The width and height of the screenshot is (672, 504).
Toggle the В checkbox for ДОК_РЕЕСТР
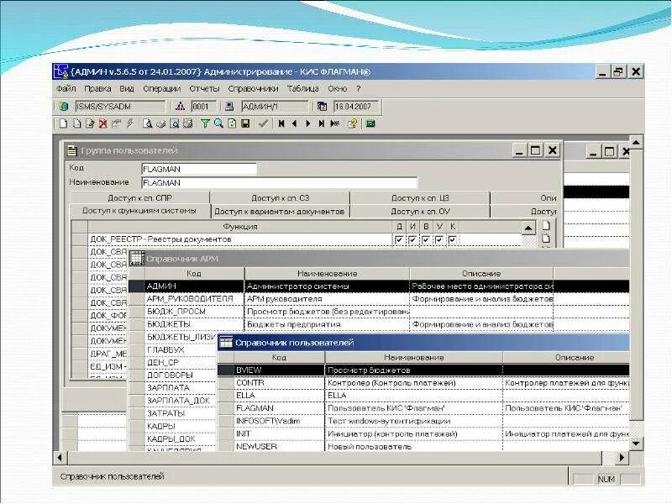coord(426,239)
